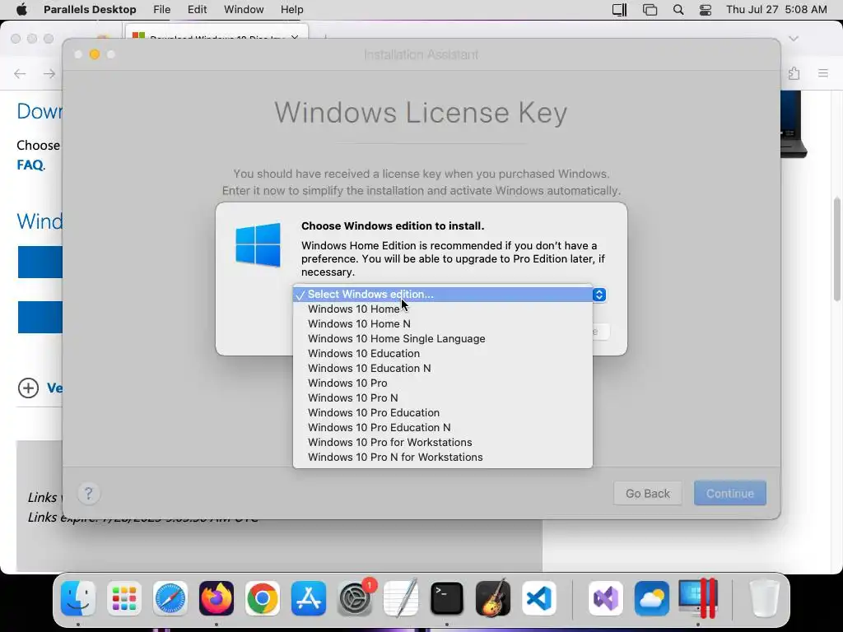Open the Parallels Desktop menu
843x632 pixels.
(x=90, y=10)
